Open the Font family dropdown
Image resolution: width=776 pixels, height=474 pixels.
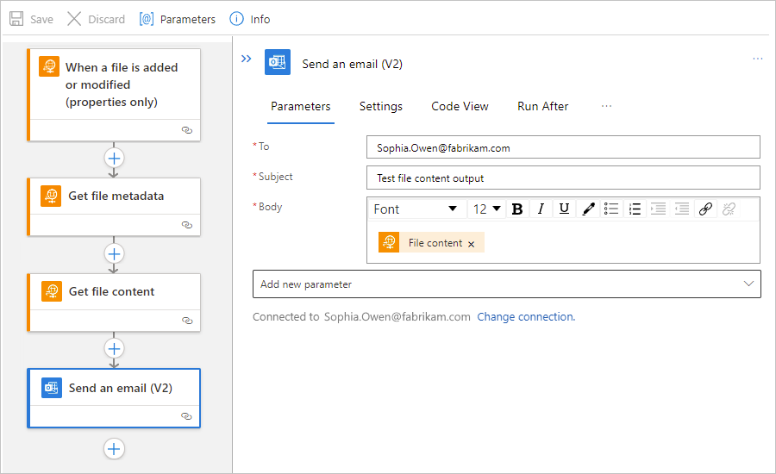coord(416,209)
